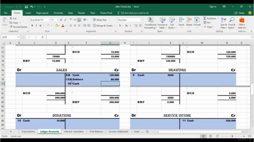The width and height of the screenshot is (254, 142).
Task: Click the Percent Style icon
Action: pos(126,26)
